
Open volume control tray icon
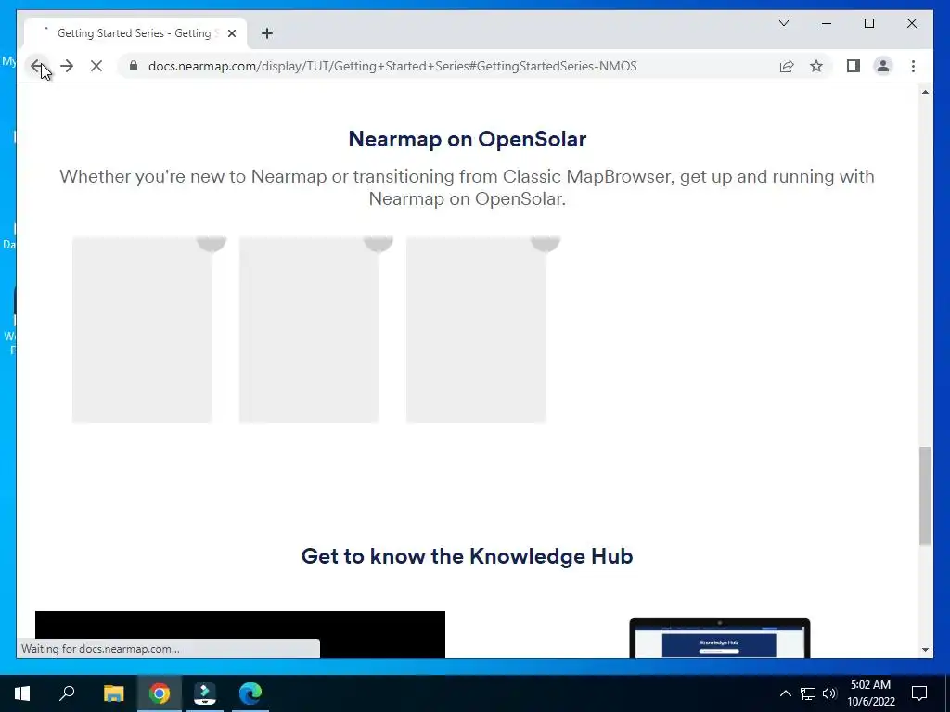point(829,693)
